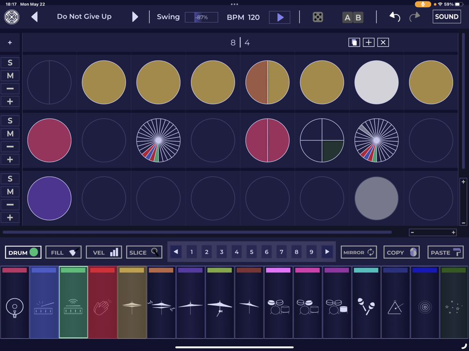Undo the last action

pos(395,17)
